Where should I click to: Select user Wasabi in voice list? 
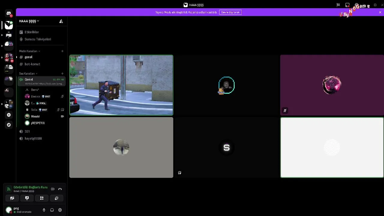(44, 116)
